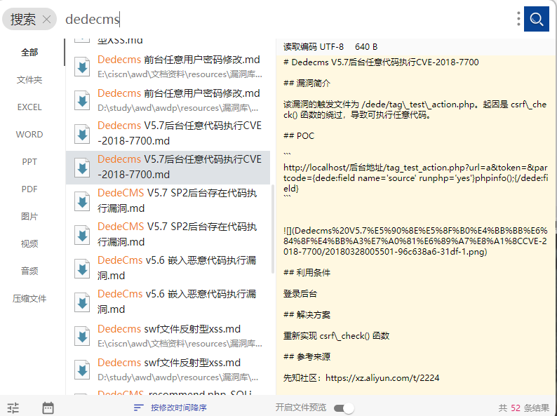Filter results by PPT

click(x=29, y=162)
